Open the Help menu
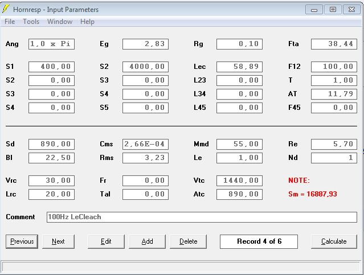Image resolution: width=364 pixels, height=275 pixels. [x=87, y=22]
